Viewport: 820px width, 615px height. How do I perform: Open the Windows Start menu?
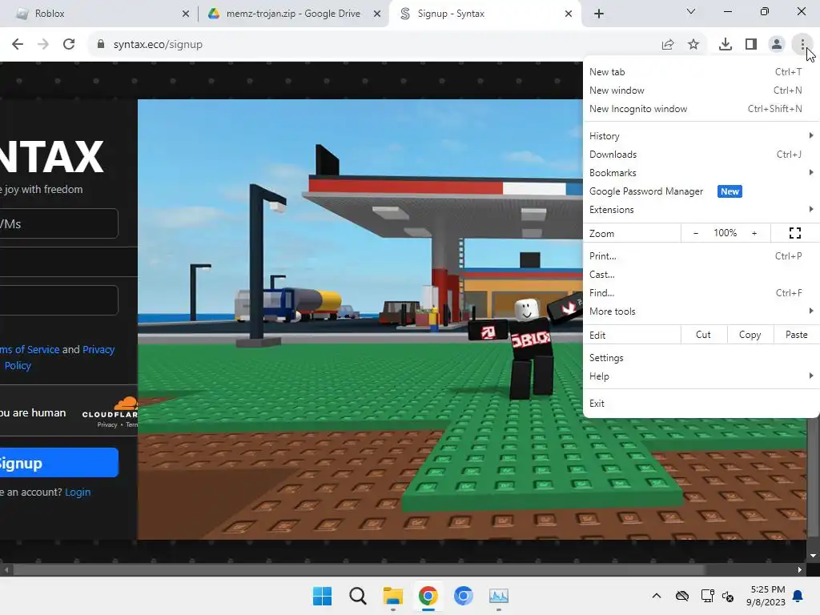pyautogui.click(x=322, y=596)
